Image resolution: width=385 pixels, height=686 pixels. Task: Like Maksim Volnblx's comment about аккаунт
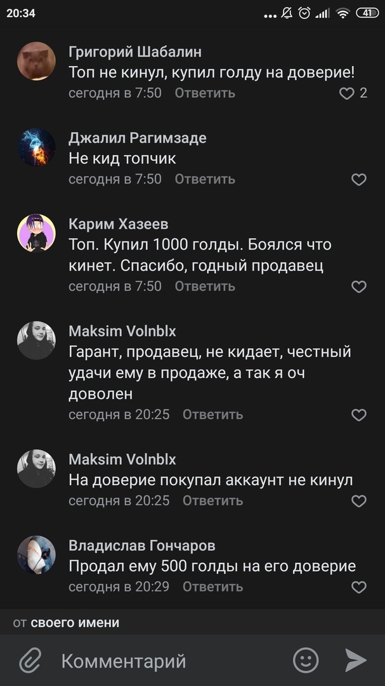[359, 501]
